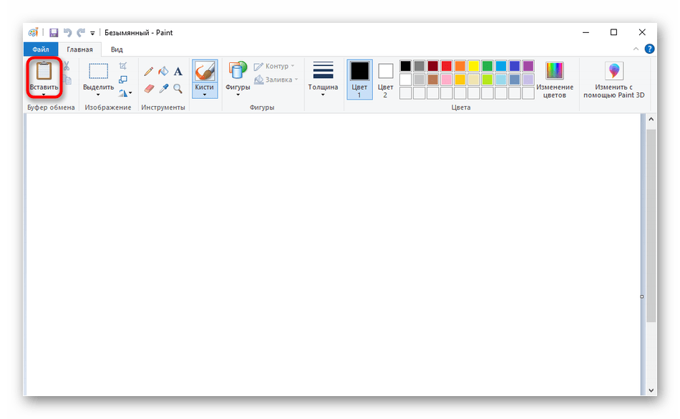Screen dimensions: 680x419
Task: Pick the dark red color swatch
Action: click(x=433, y=66)
